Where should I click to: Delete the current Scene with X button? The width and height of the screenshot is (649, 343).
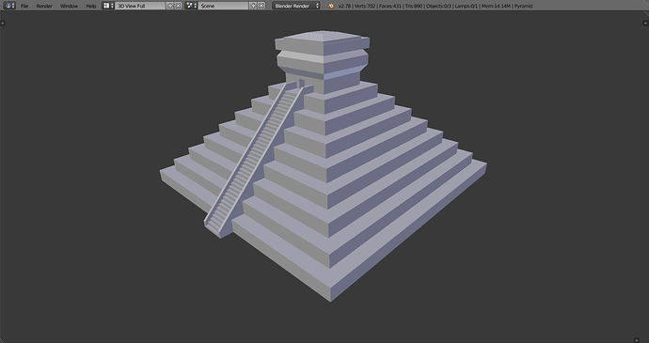(261, 6)
